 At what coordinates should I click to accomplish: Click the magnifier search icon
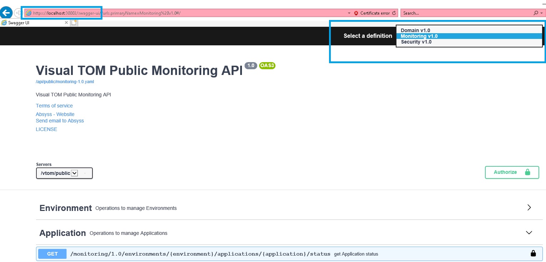pos(536,13)
